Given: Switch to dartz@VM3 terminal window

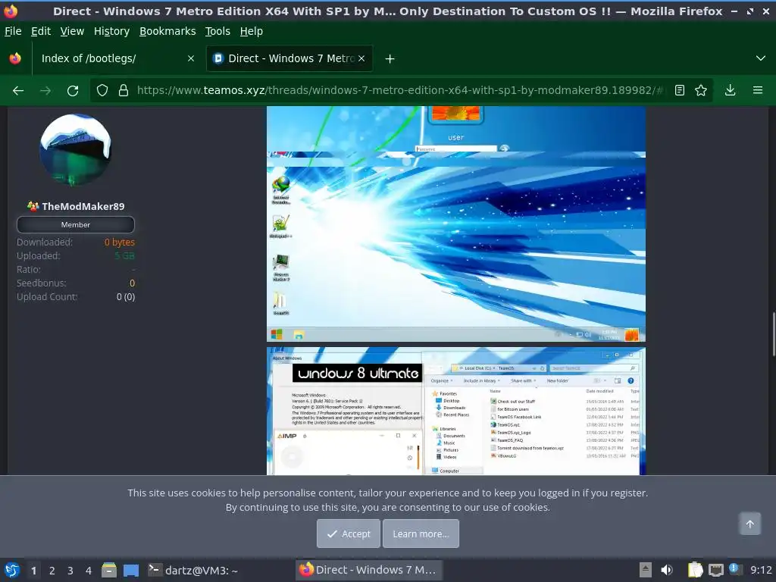Looking at the screenshot, I should 193,570.
